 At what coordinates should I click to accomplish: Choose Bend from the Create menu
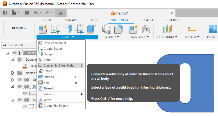[61, 60]
